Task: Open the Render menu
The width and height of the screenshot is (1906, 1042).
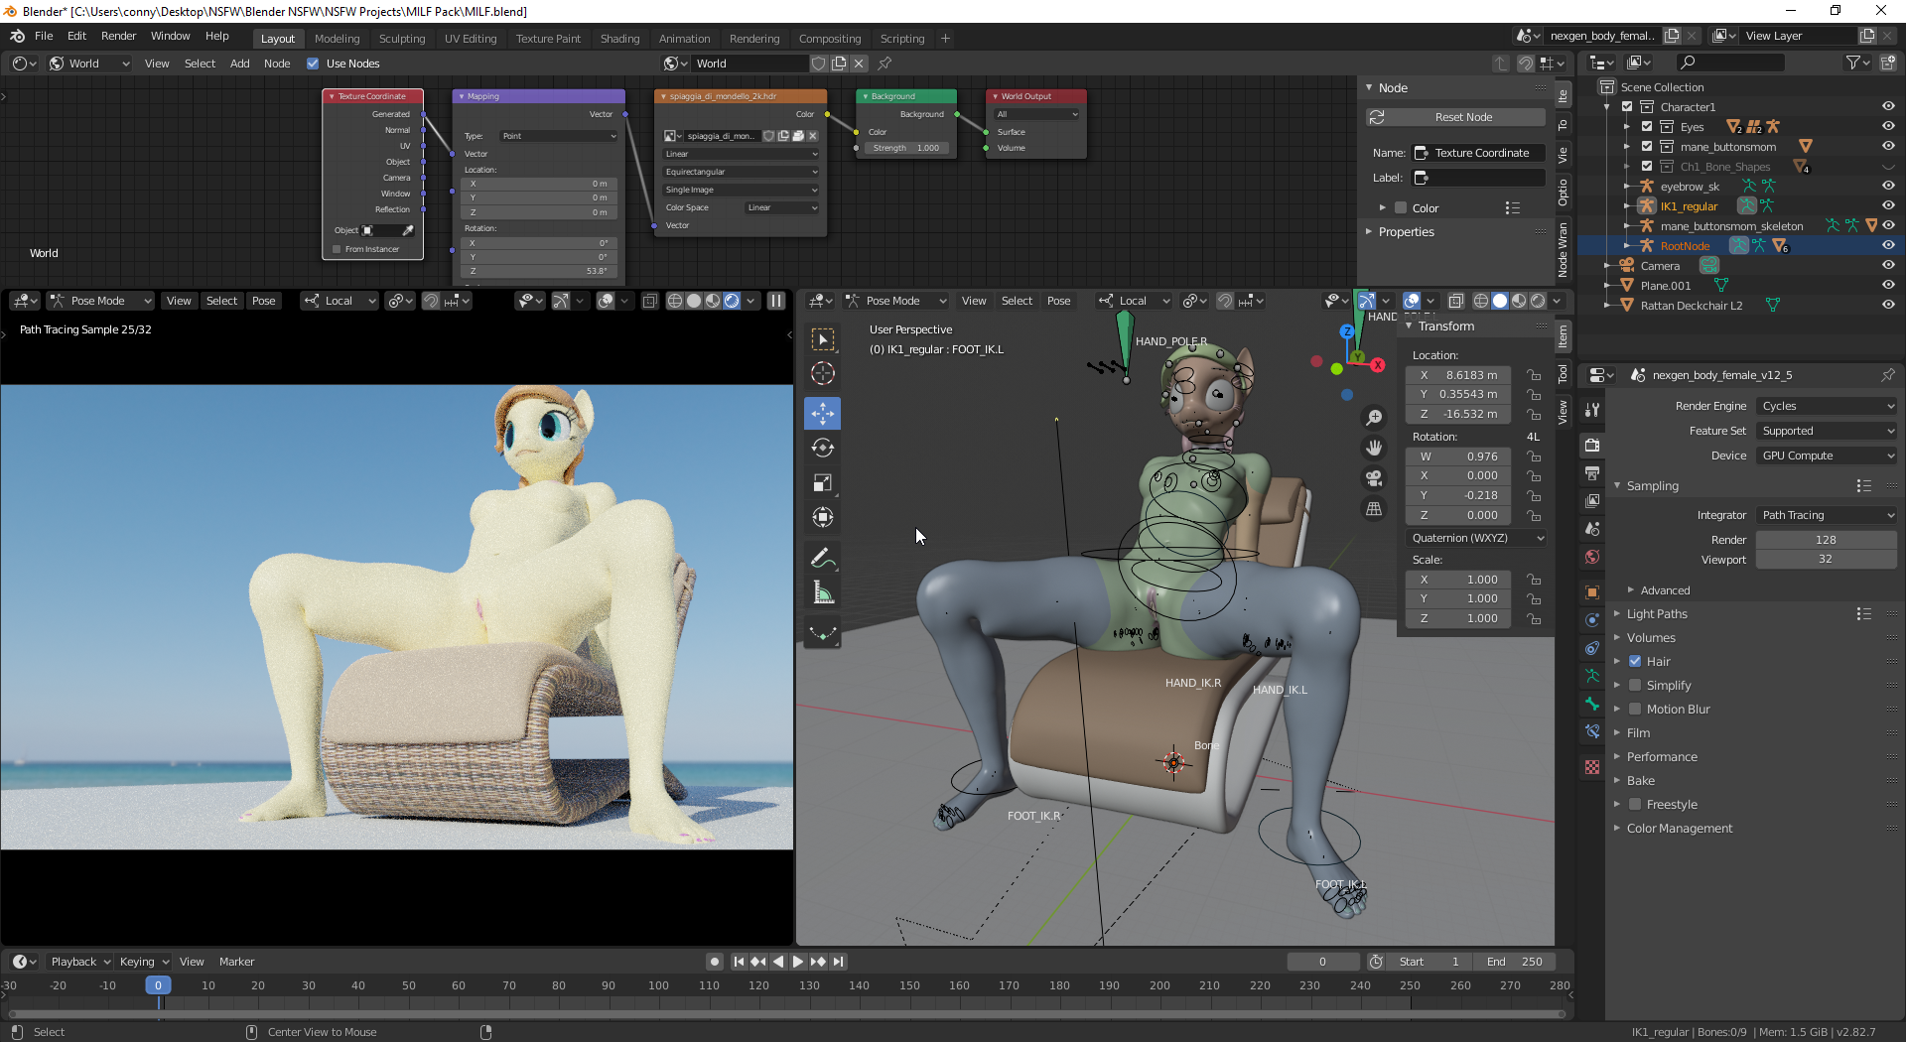Action: 118,36
